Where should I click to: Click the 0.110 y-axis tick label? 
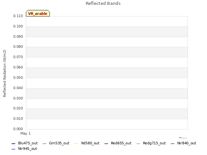[18, 16]
